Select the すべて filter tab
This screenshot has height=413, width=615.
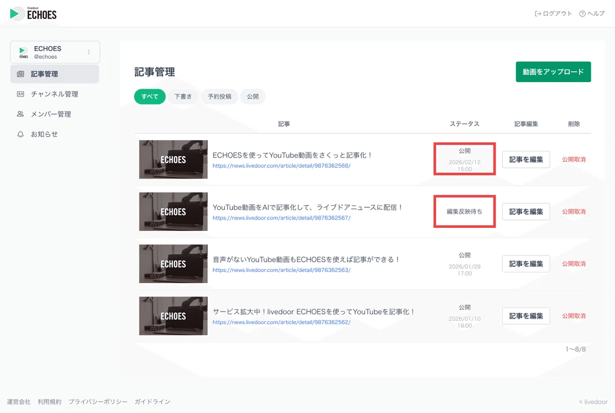coord(150,96)
